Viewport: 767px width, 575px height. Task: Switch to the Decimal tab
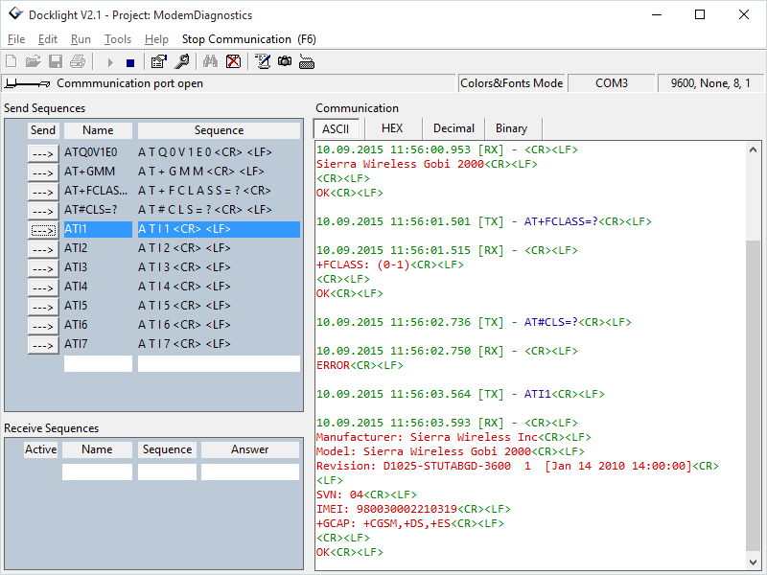453,128
